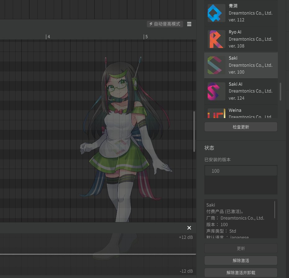Click the -12 dB label

point(186,271)
